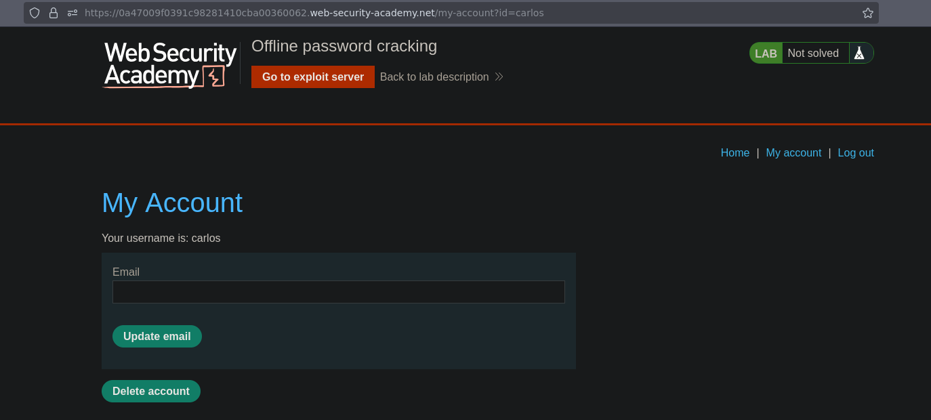The width and height of the screenshot is (931, 420).
Task: Open the My account nav link
Action: tap(793, 152)
